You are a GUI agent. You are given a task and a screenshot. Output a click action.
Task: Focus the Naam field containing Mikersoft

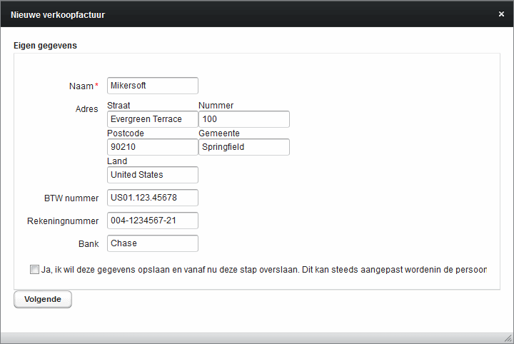tap(153, 86)
